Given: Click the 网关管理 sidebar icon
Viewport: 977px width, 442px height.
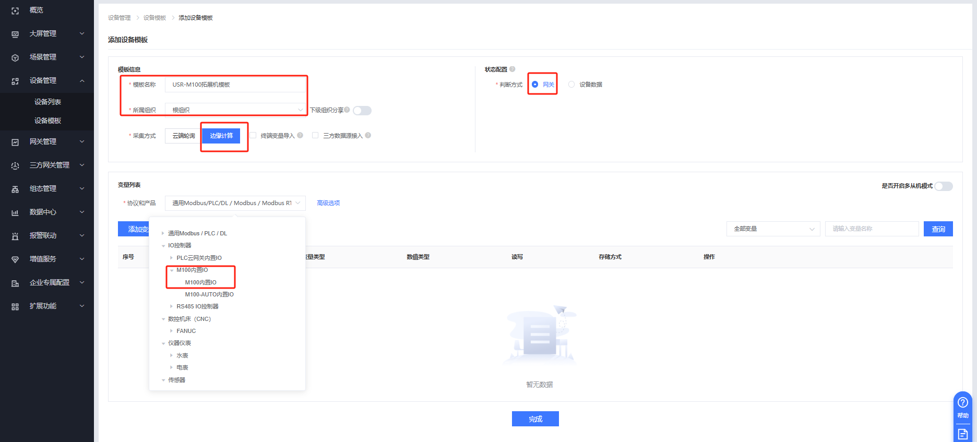Looking at the screenshot, I should [x=15, y=142].
